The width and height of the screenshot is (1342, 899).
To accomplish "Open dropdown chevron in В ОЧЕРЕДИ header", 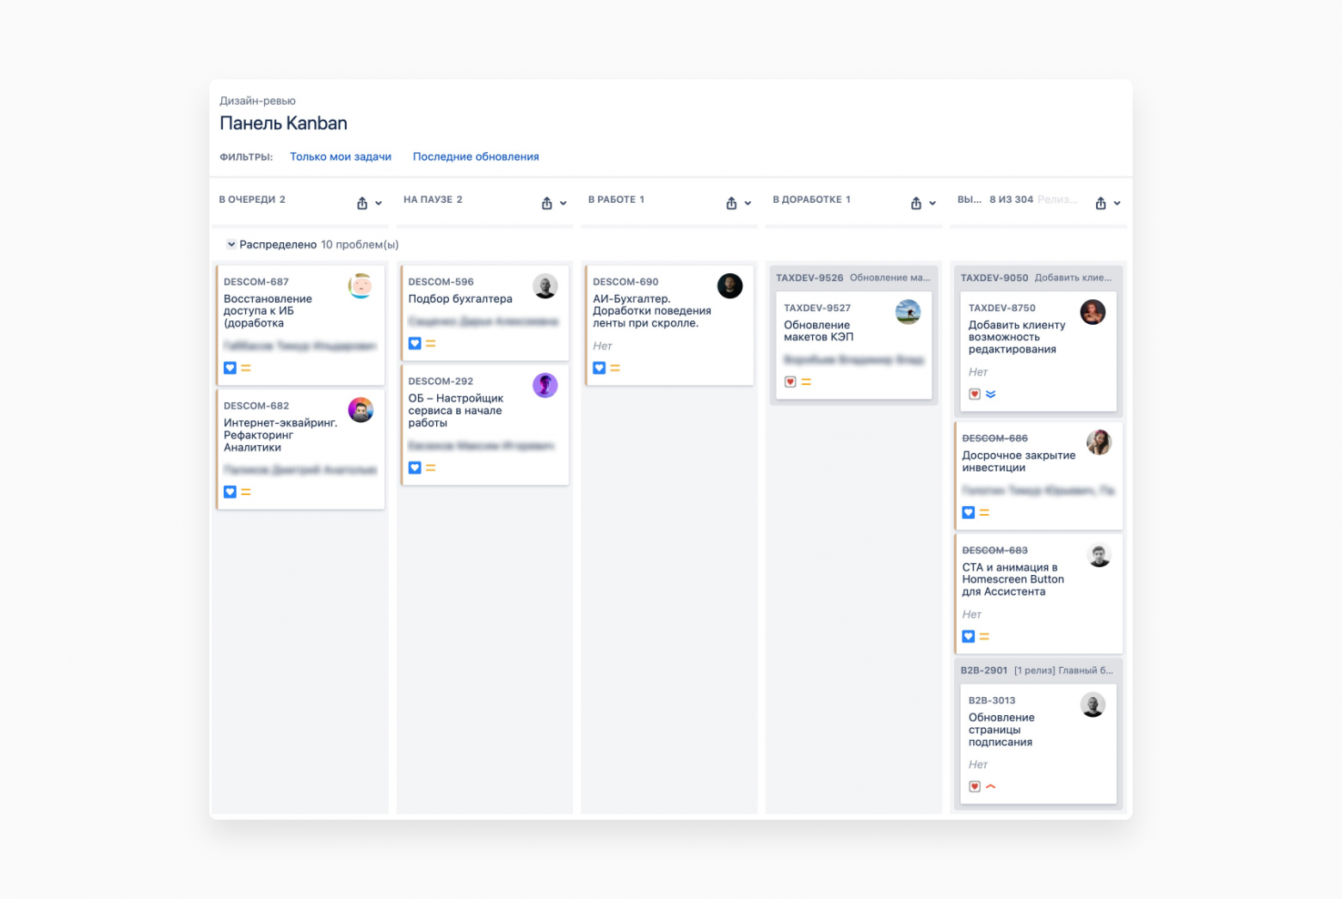I will click(x=379, y=204).
